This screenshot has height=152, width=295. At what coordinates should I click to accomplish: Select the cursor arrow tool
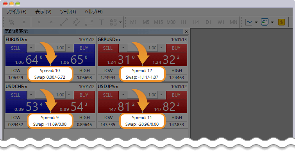click(x=12, y=22)
